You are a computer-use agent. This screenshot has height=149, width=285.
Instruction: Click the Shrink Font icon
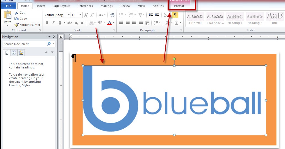[92, 15]
